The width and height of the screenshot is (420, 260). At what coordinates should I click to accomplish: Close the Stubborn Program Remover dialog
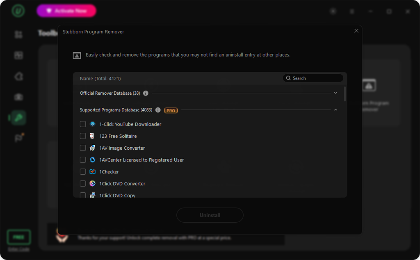pos(356,31)
